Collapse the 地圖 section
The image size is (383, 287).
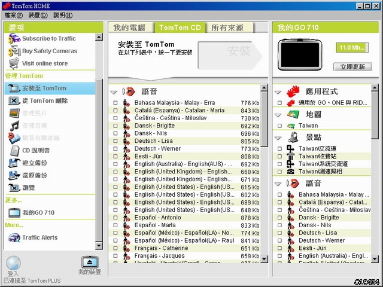click(278, 115)
